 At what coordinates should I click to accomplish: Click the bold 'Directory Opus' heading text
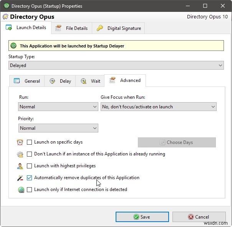pos(32,17)
